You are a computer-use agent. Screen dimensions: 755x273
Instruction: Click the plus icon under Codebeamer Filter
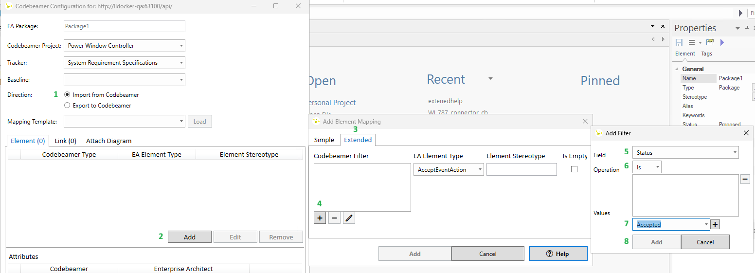320,218
